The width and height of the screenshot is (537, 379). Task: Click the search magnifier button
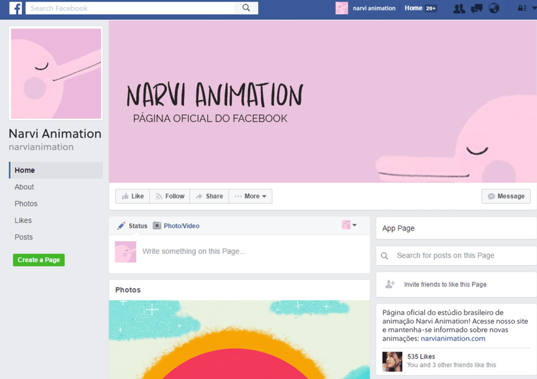[x=246, y=8]
